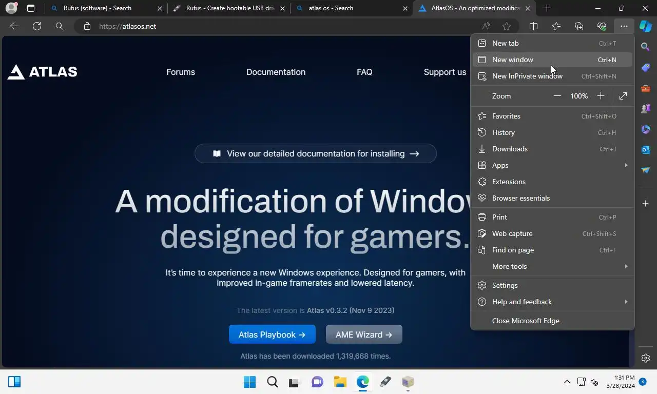Decrease zoom with the minus button

(557, 96)
